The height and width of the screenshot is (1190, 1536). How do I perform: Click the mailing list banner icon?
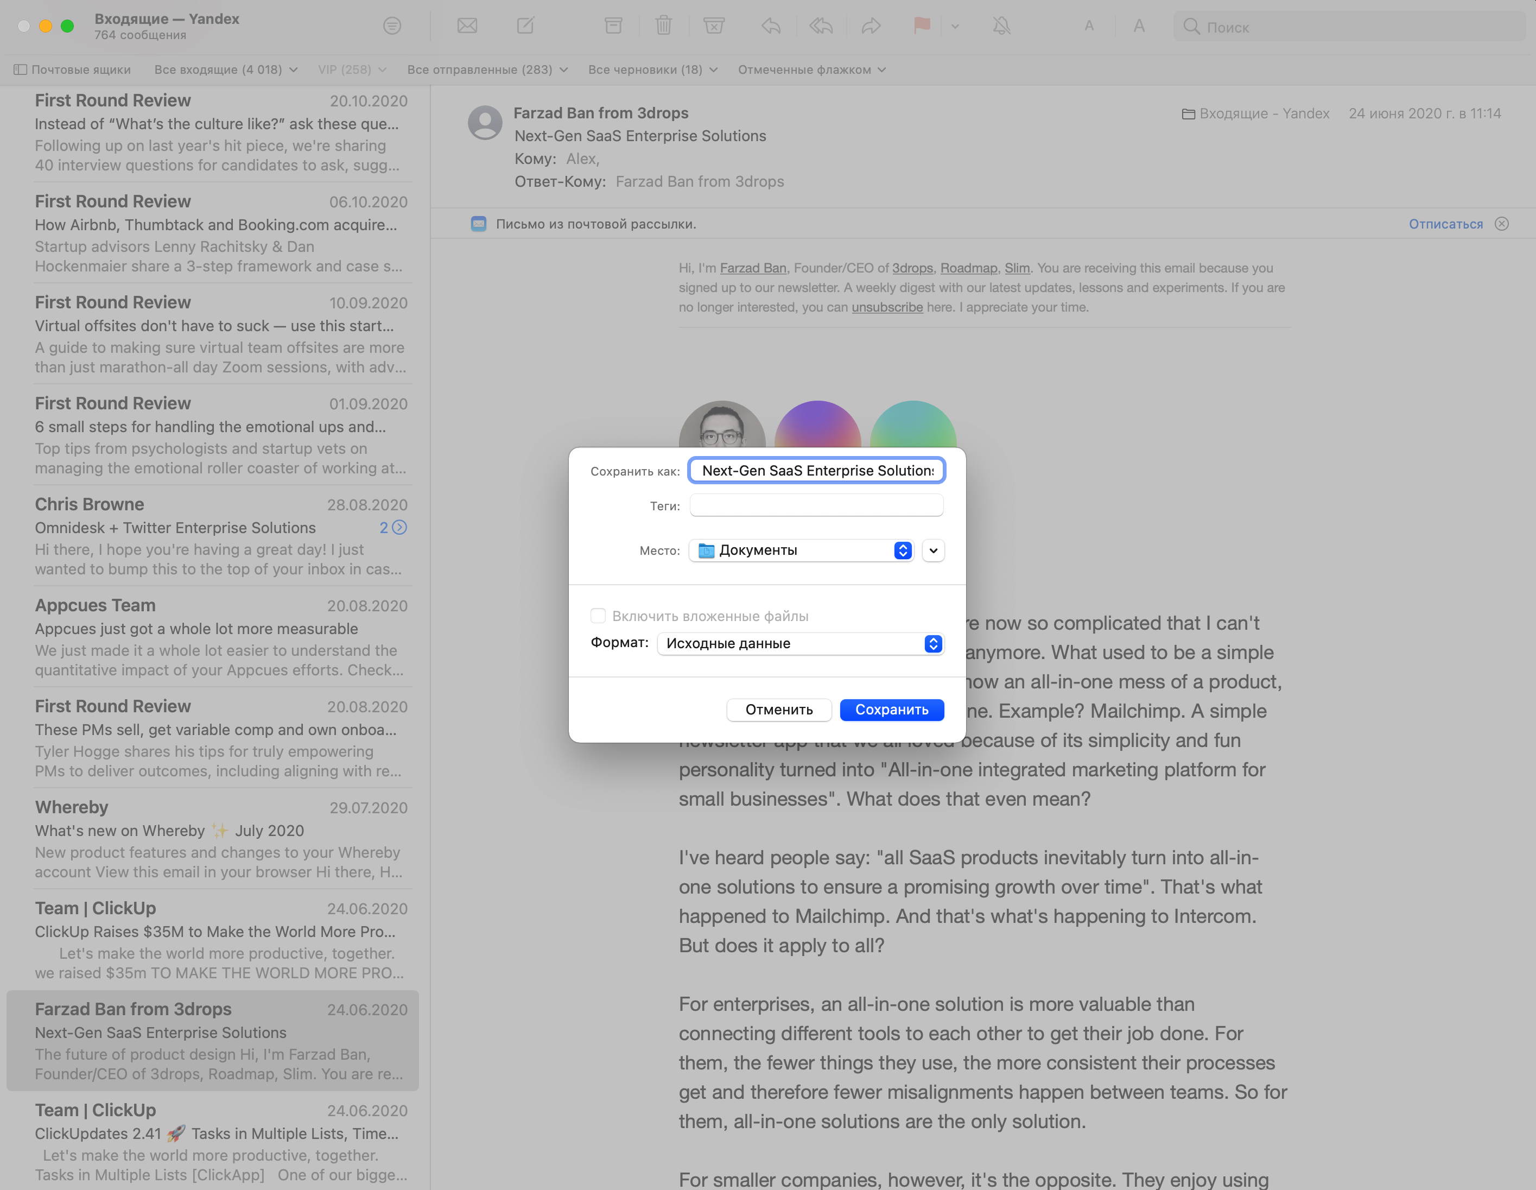(x=478, y=224)
